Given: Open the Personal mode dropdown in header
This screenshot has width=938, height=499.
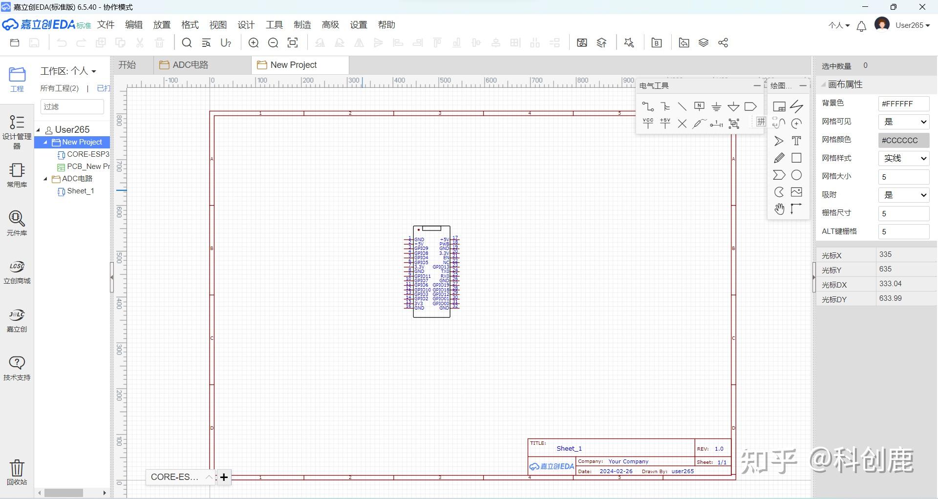Looking at the screenshot, I should [x=839, y=25].
